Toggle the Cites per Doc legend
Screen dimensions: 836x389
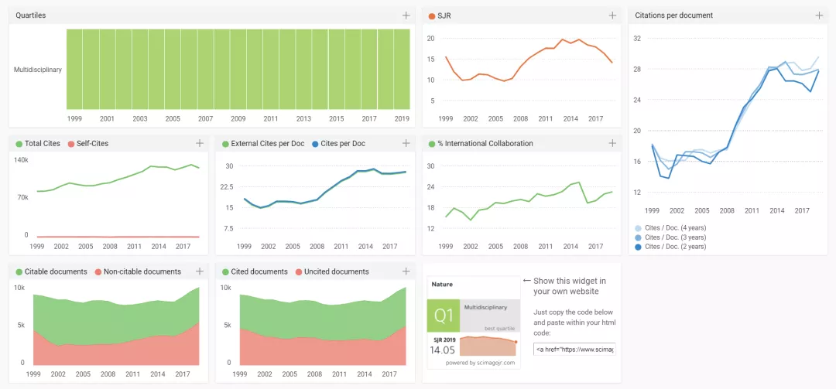point(342,144)
